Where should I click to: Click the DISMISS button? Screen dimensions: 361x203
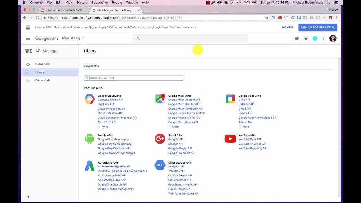point(288,27)
